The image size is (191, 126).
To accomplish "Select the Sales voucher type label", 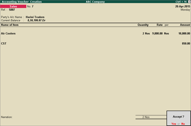I will pyautogui.click(x=13, y=7).
